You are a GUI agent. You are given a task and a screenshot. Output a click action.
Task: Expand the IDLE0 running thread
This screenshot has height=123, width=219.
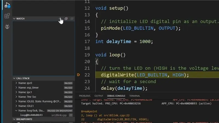click(16, 101)
